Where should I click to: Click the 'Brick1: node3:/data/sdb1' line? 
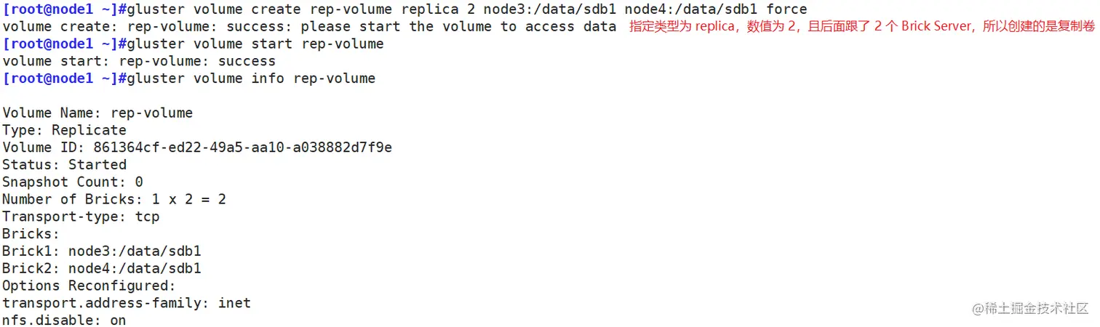[x=102, y=251]
